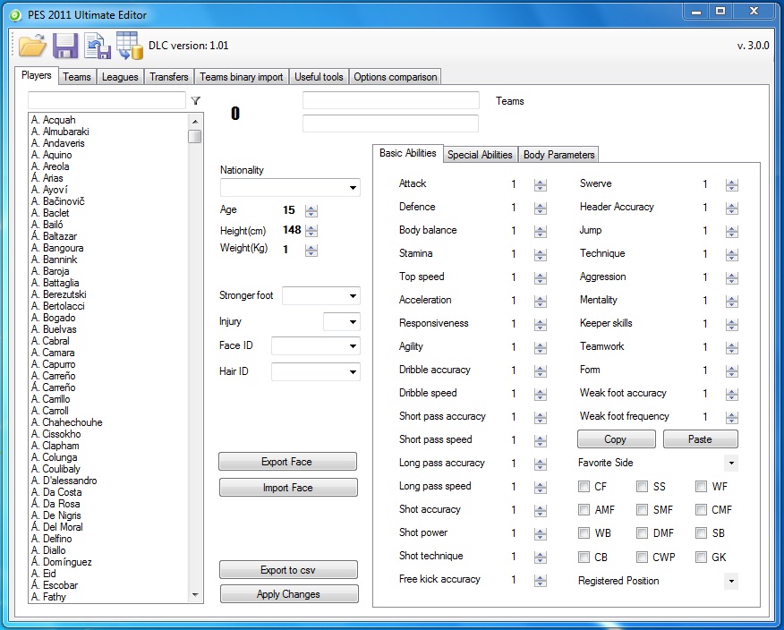Screen dimensions: 784x630
Task: Toggle the CWP position checkbox
Action: 642,557
